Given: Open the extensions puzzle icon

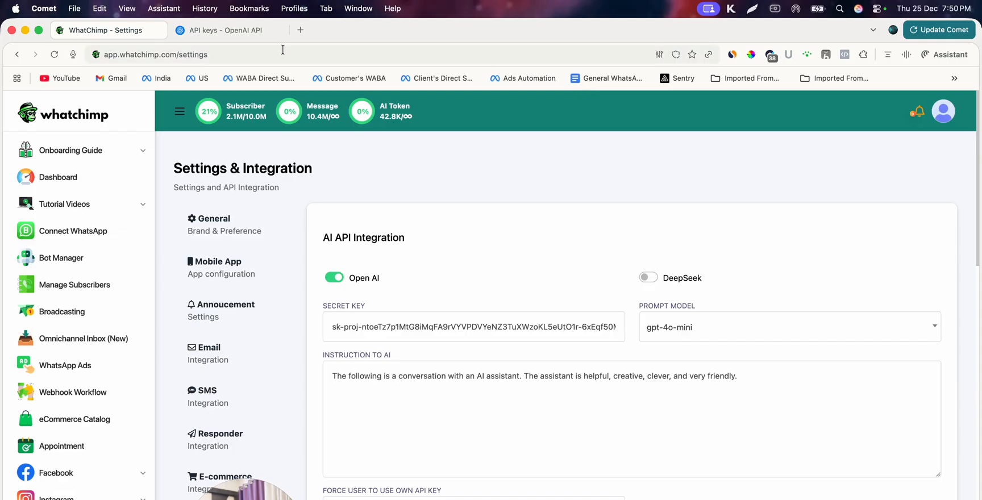Looking at the screenshot, I should [863, 55].
